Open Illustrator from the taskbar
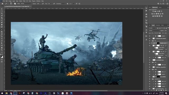Viewport: 169px width, 95px height. point(20,93)
